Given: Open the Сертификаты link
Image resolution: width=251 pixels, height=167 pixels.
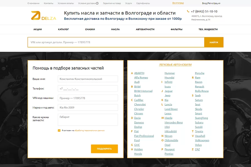Looking at the screenshot, I should tap(143, 3).
